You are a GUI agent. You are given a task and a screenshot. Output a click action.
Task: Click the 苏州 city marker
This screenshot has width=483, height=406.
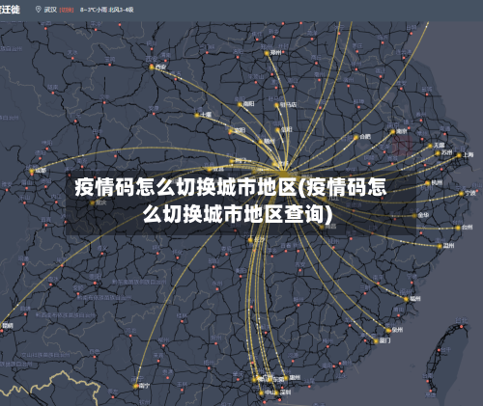[438, 153]
